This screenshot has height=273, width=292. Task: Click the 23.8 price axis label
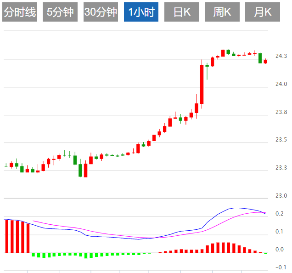point(281,112)
